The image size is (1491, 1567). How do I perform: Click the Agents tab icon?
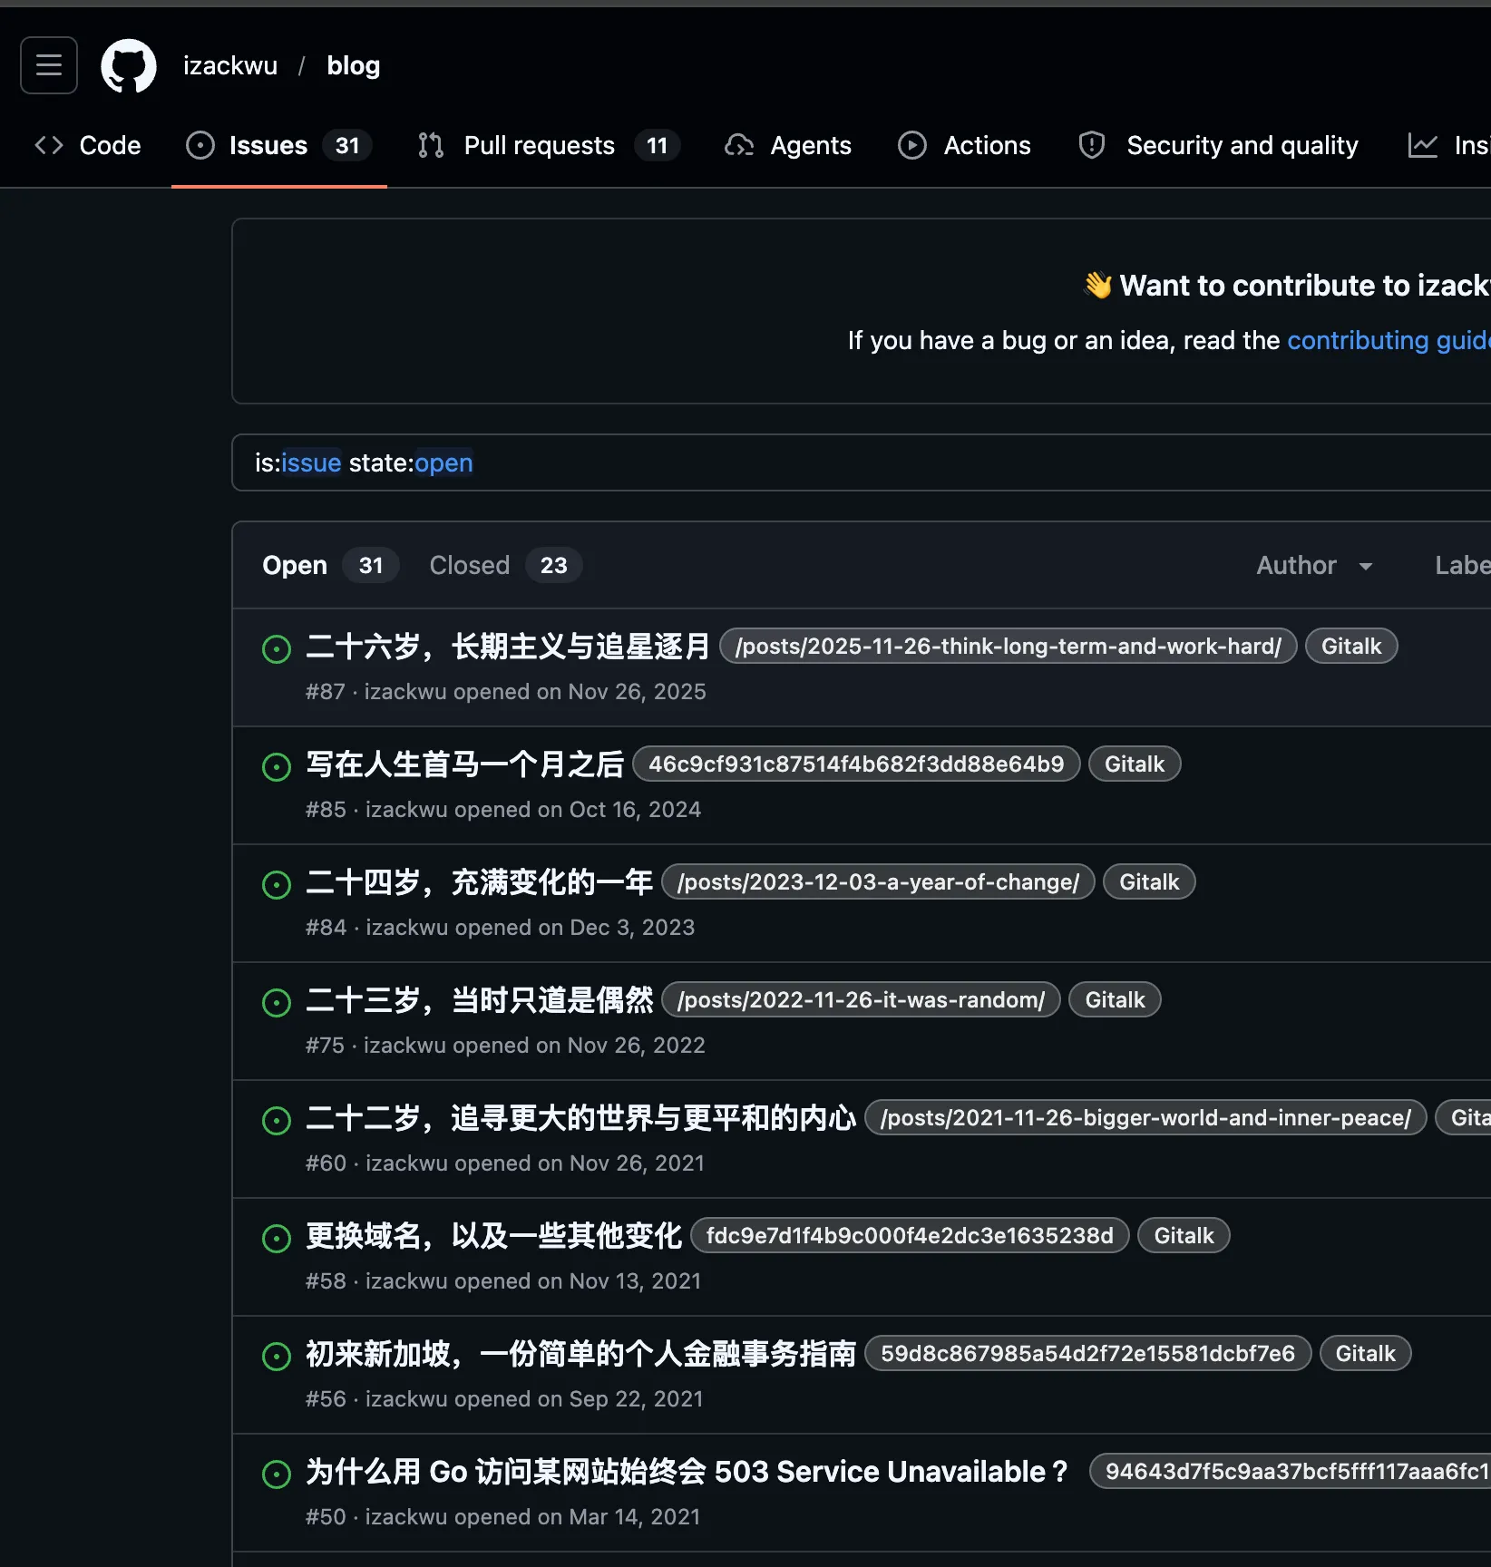click(739, 145)
